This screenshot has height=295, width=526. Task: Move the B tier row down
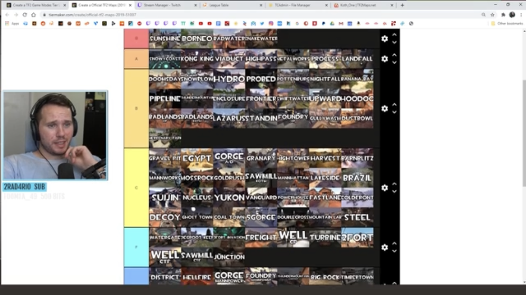[394, 112]
